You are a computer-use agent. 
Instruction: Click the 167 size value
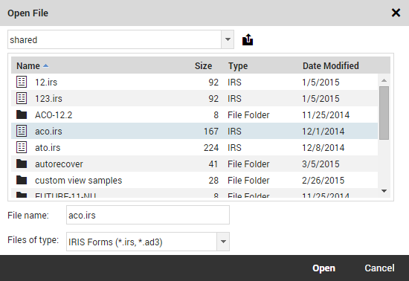pos(211,131)
